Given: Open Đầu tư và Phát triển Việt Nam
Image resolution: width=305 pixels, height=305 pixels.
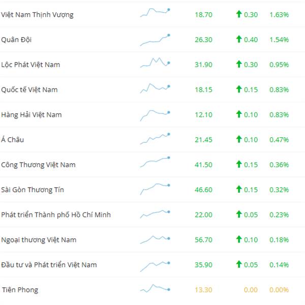Looking at the screenshot, I should [49, 265].
